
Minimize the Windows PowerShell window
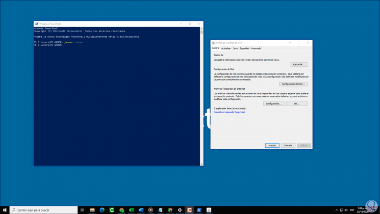pos(181,24)
